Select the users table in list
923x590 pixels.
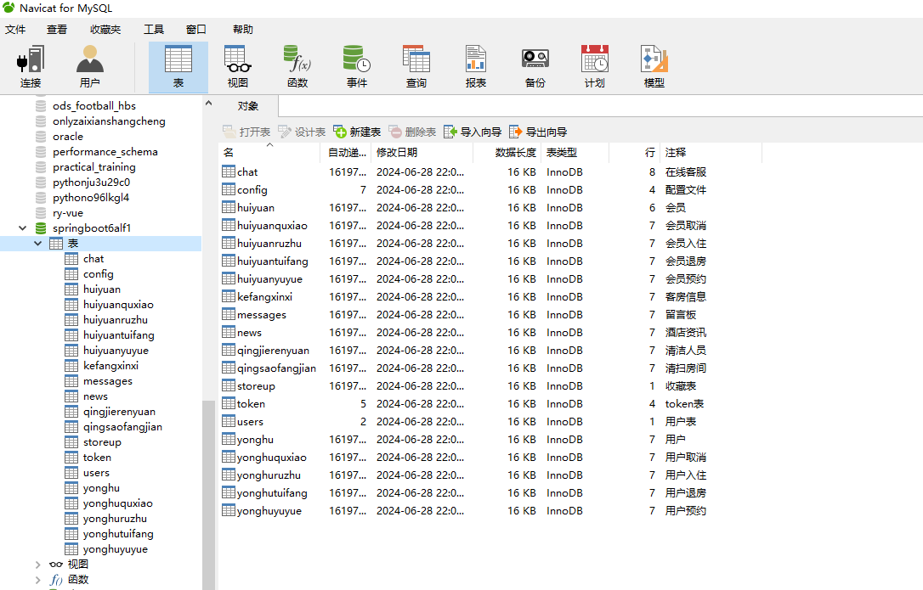[x=250, y=421]
